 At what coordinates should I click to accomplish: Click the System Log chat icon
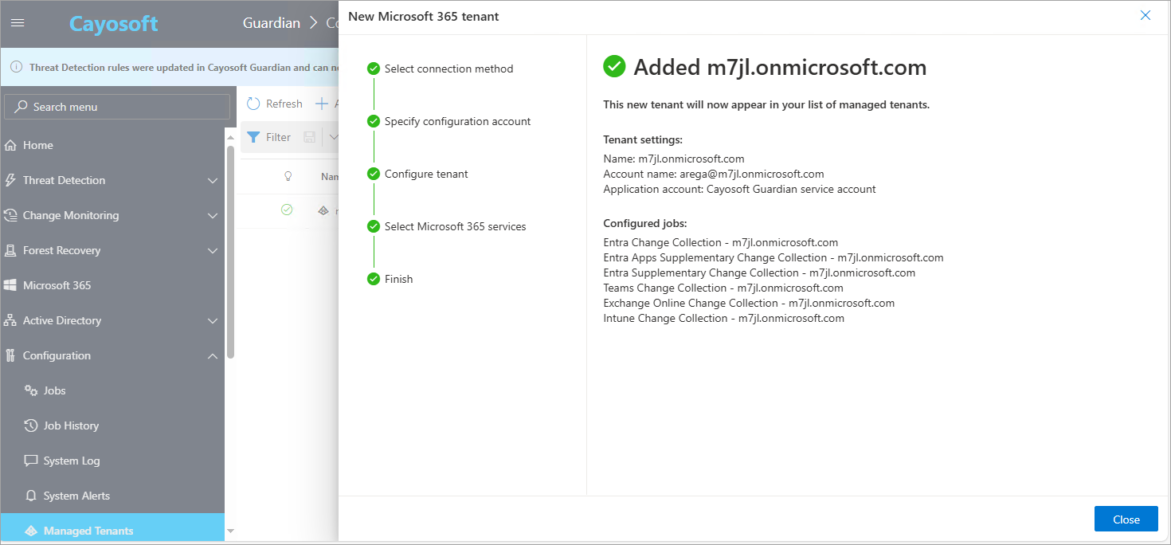[x=31, y=461]
